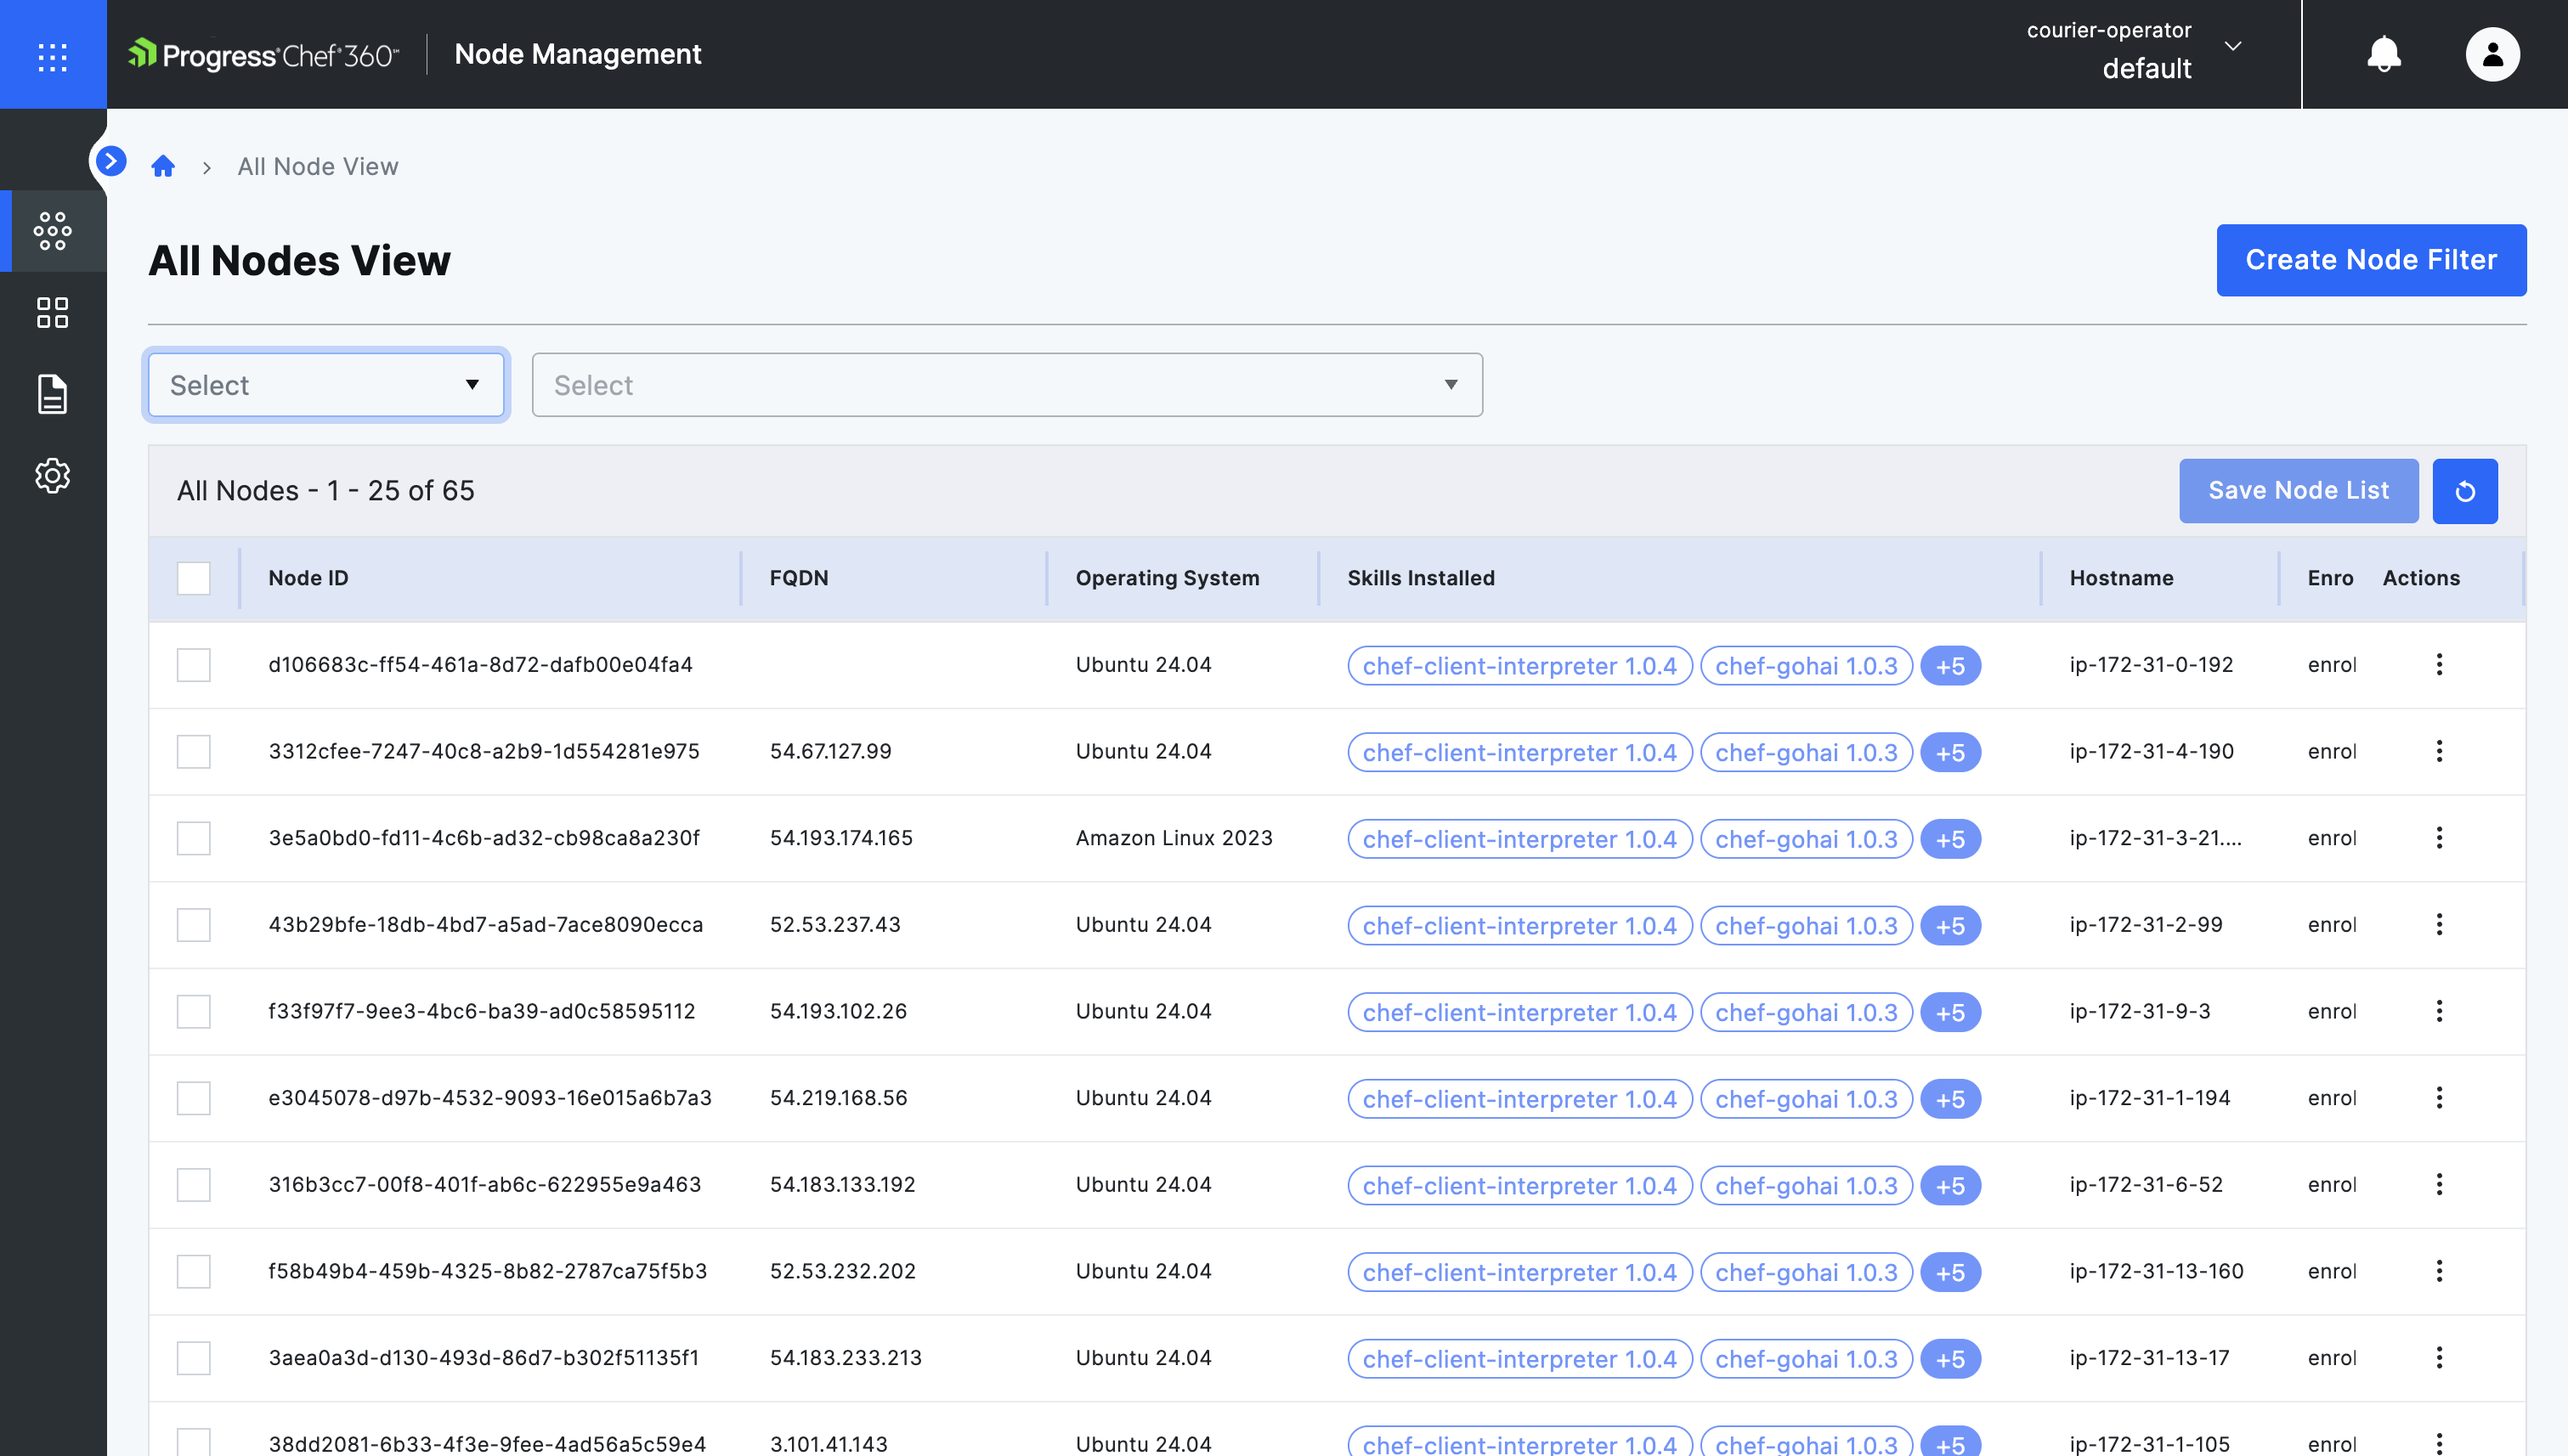Viewport: 2568px width, 1456px height.
Task: Click hostname ip-172-31-1-194
Action: click(x=2150, y=1097)
